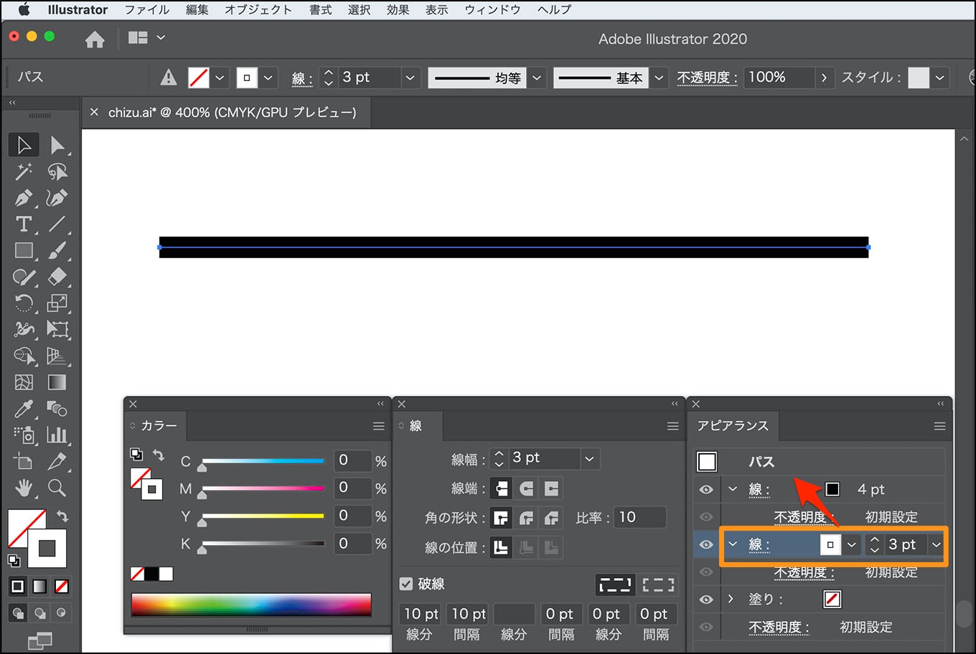Open the 均等 width profile dropdown
Screen dimensions: 976x654
[x=537, y=77]
